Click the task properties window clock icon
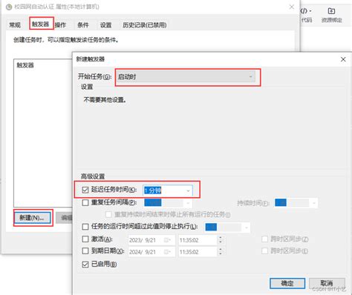The width and height of the screenshot is (352, 295). tap(9, 7)
